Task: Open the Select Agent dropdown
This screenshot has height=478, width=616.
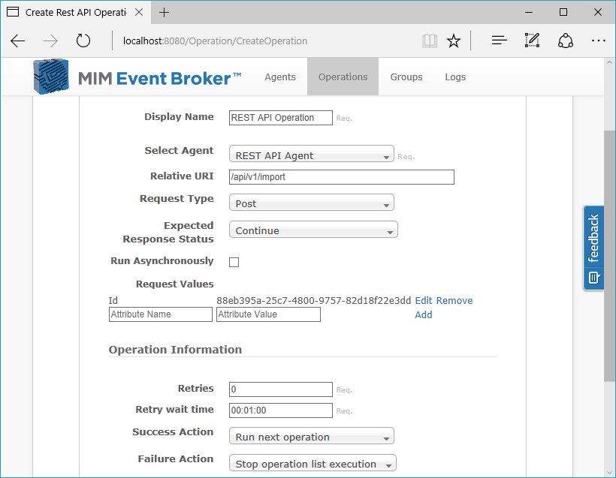Action: [x=312, y=154]
